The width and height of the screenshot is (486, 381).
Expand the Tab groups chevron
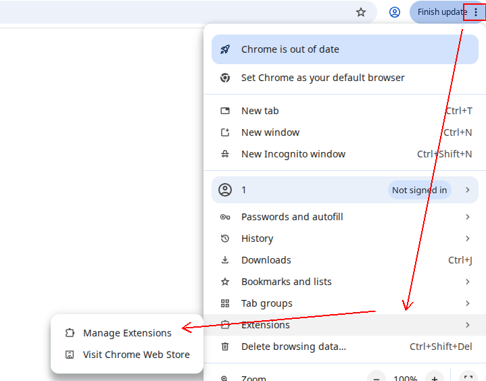(468, 303)
